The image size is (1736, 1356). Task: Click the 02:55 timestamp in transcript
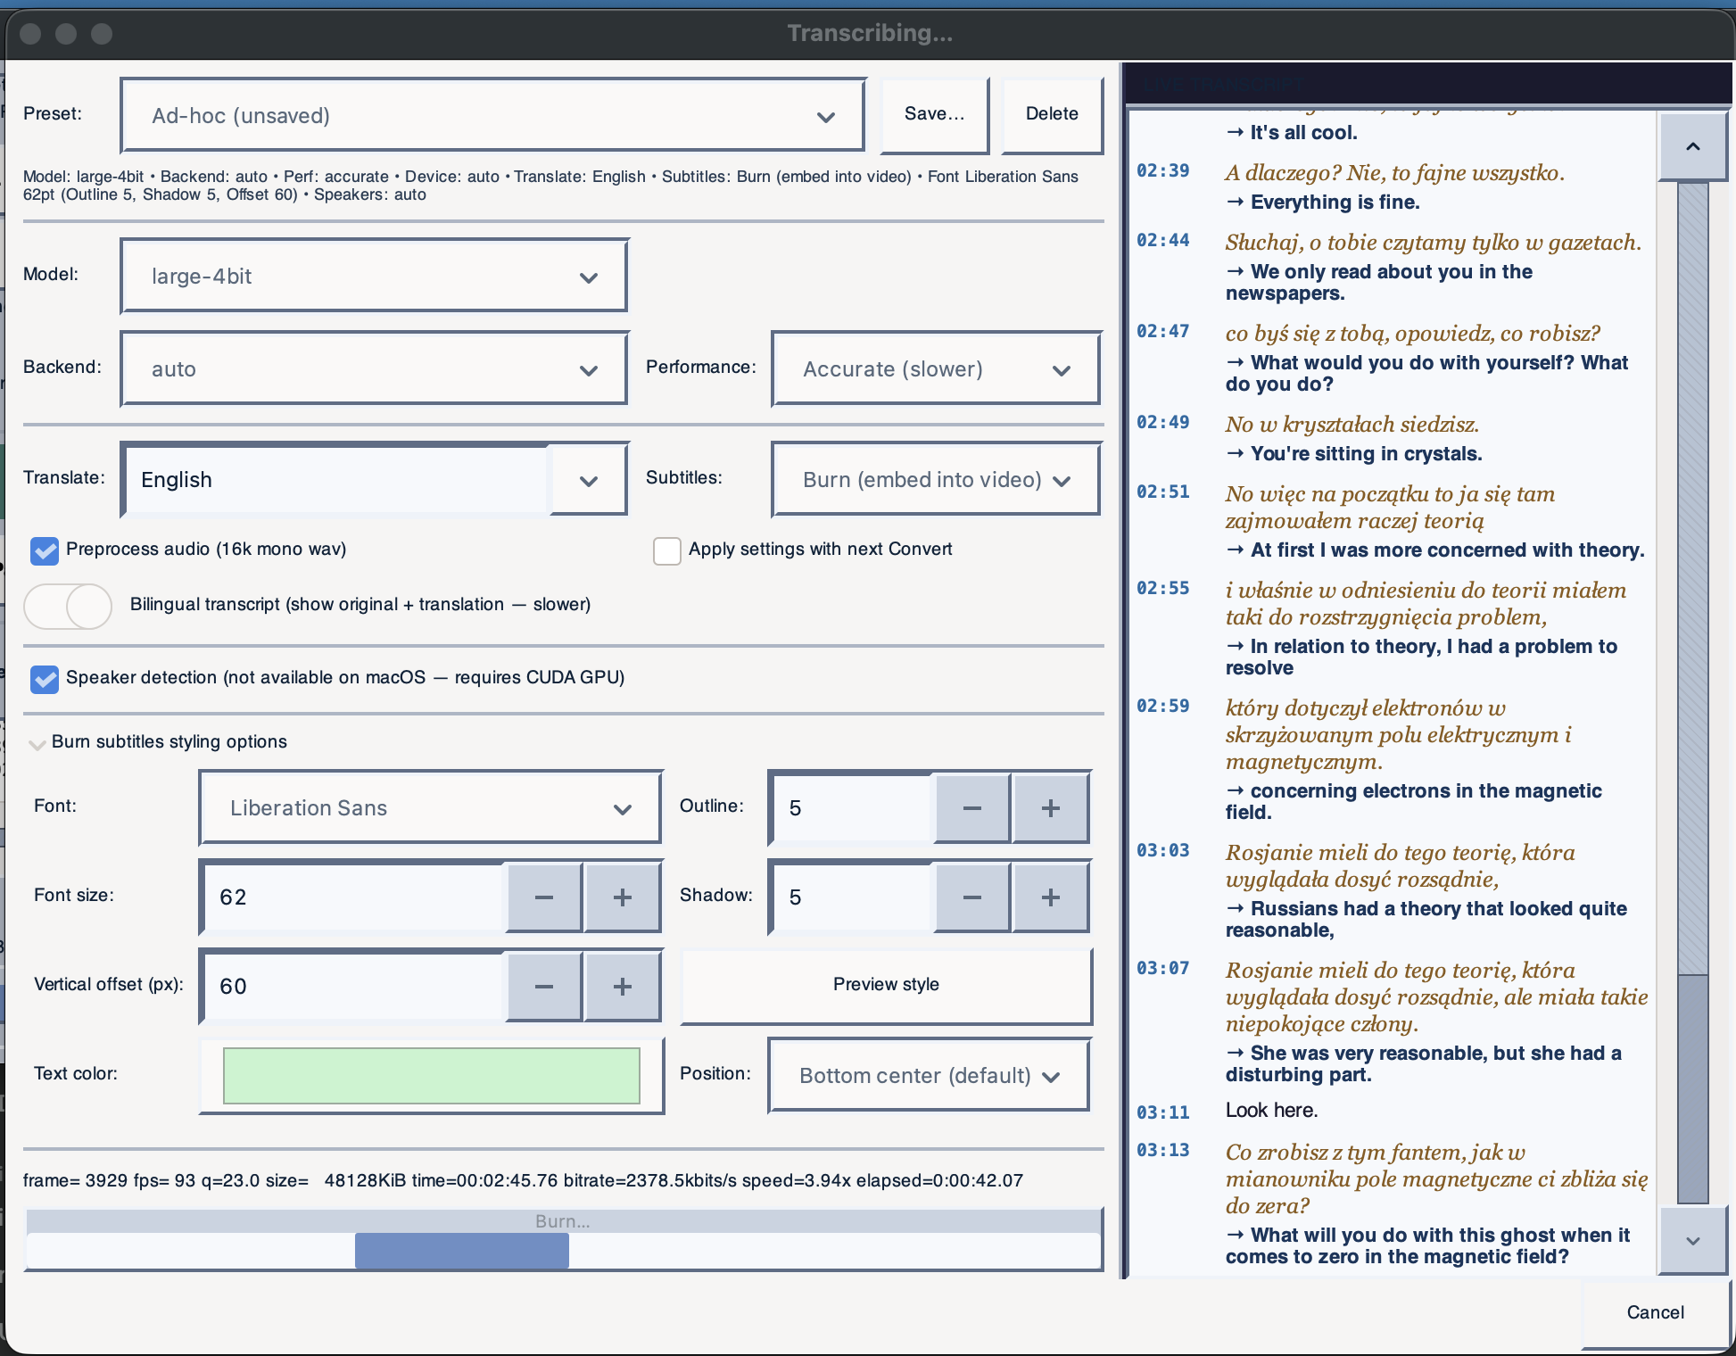click(x=1162, y=589)
